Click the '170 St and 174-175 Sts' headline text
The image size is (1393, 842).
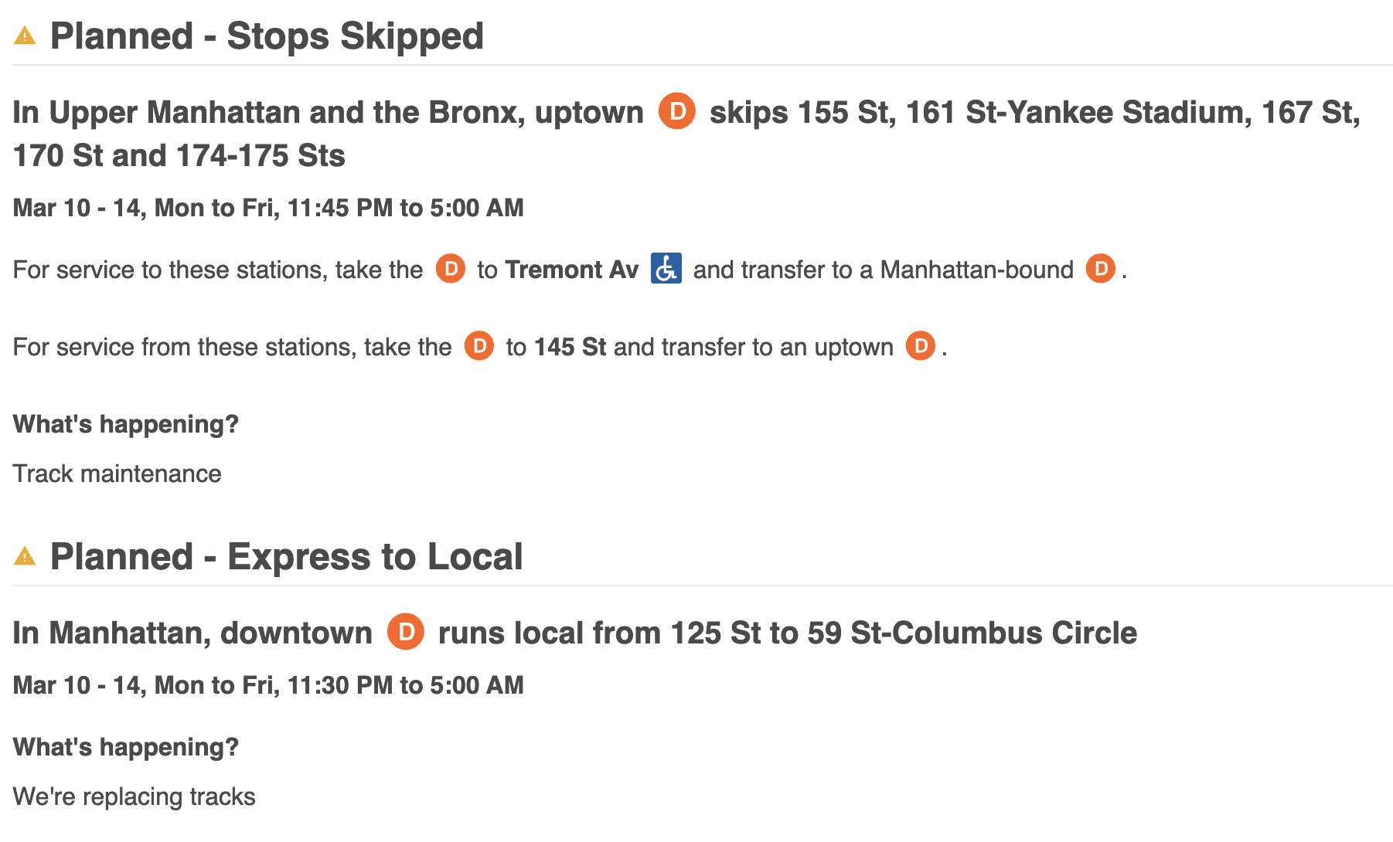[179, 156]
